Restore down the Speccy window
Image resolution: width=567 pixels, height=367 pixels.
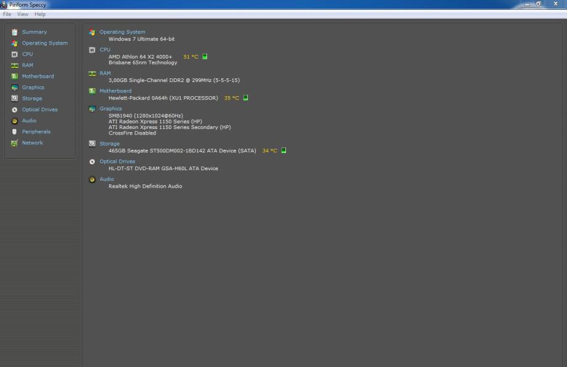(539, 4)
